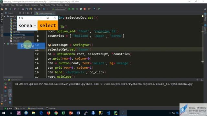Open the Korea option menu in tk window
The height and width of the screenshot is (116, 207).
click(27, 25)
